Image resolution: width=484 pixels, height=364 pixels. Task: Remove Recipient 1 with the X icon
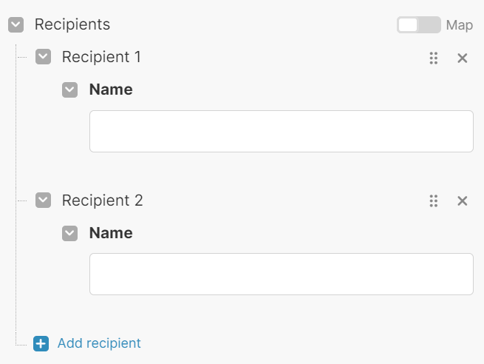[463, 58]
